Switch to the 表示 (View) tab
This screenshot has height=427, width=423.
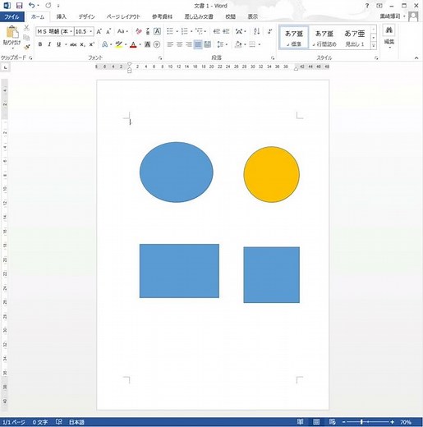pyautogui.click(x=253, y=16)
